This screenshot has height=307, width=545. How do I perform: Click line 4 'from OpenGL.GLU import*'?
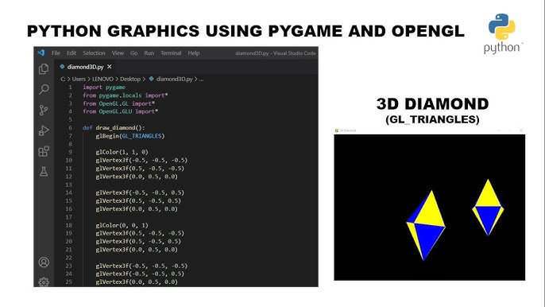click(x=120, y=111)
